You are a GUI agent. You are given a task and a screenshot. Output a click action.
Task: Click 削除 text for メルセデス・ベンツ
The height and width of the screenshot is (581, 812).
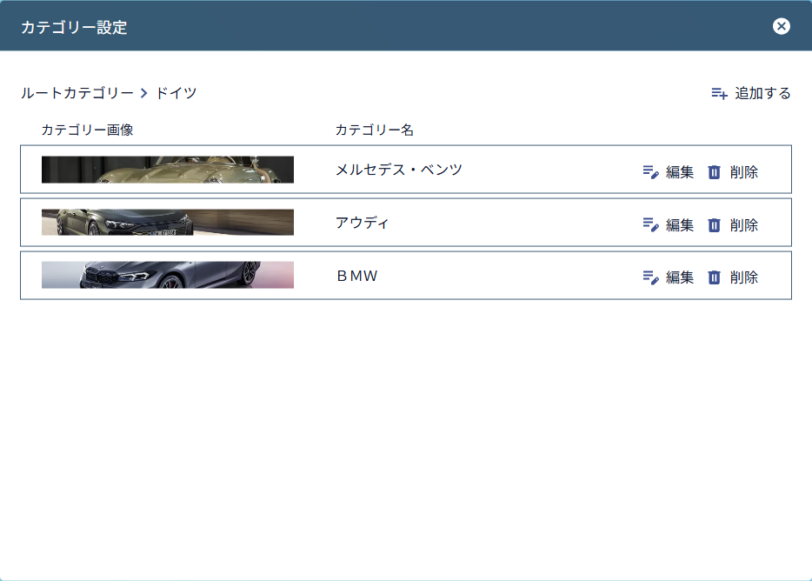coord(743,171)
